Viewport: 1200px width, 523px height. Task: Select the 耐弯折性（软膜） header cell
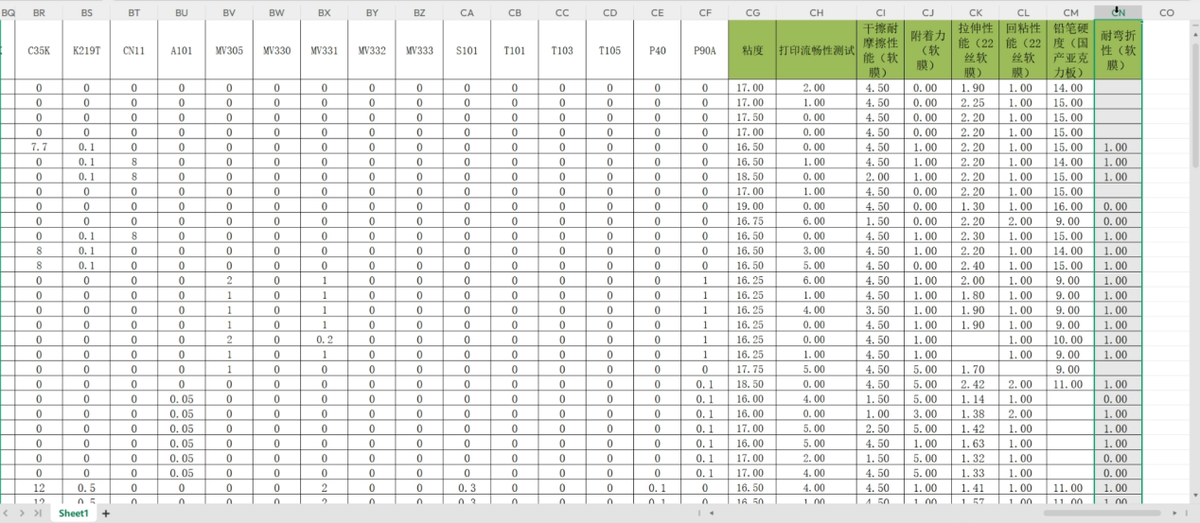1118,50
